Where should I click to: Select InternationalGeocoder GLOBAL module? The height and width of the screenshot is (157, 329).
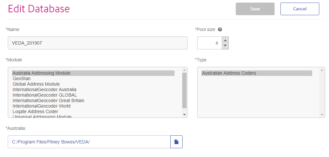[x=93, y=95]
